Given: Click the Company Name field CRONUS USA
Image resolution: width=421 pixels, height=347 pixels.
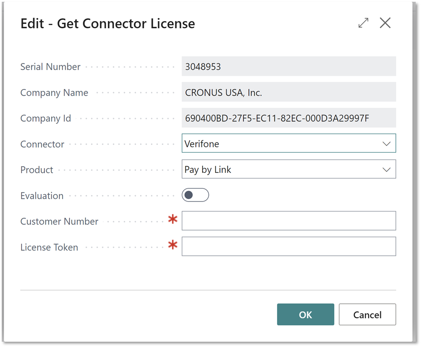Looking at the screenshot, I should (x=288, y=92).
